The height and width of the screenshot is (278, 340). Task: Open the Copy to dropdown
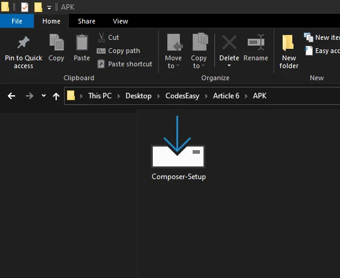click(x=199, y=51)
